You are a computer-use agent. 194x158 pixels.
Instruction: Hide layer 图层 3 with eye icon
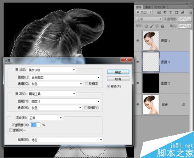tap(138, 62)
